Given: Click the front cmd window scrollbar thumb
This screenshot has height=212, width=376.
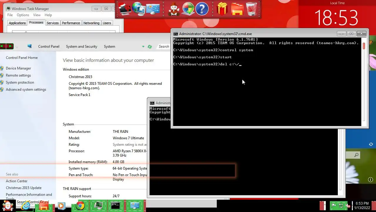Looking at the screenshot, I should point(364,46).
